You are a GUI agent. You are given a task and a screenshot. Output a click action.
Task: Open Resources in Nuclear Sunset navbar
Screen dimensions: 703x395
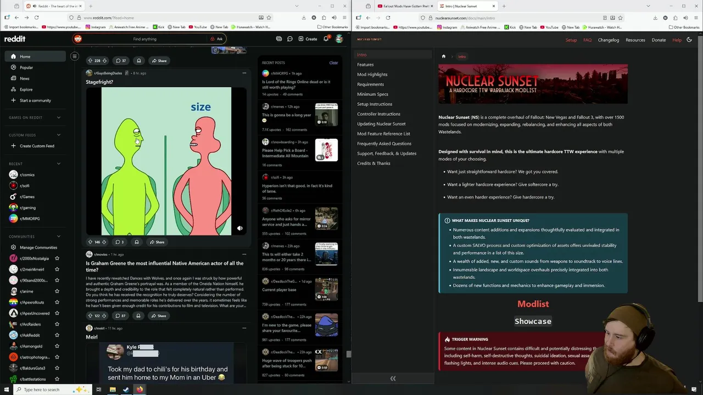click(635, 40)
